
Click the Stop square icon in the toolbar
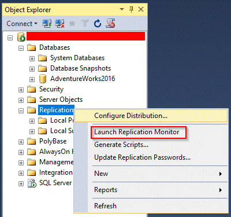[72, 24]
